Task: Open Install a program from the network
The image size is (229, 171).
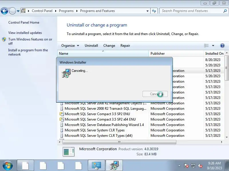Action: point(28,52)
